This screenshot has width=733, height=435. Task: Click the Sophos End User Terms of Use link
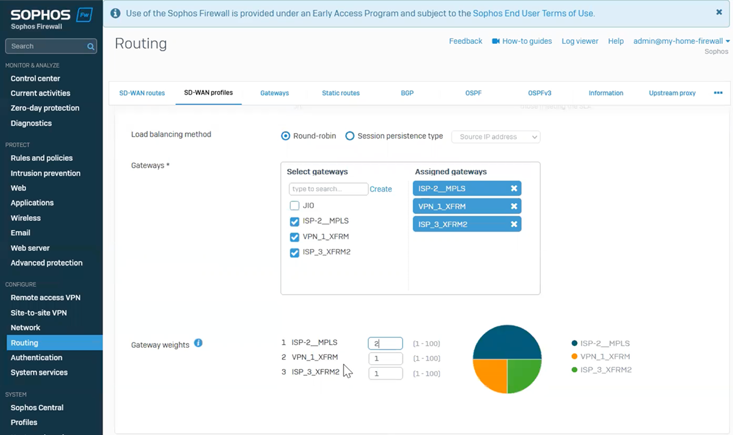tap(533, 13)
